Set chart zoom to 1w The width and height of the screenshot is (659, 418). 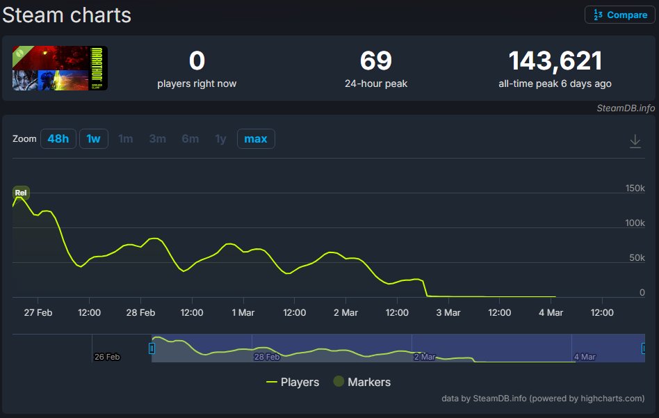(x=93, y=139)
